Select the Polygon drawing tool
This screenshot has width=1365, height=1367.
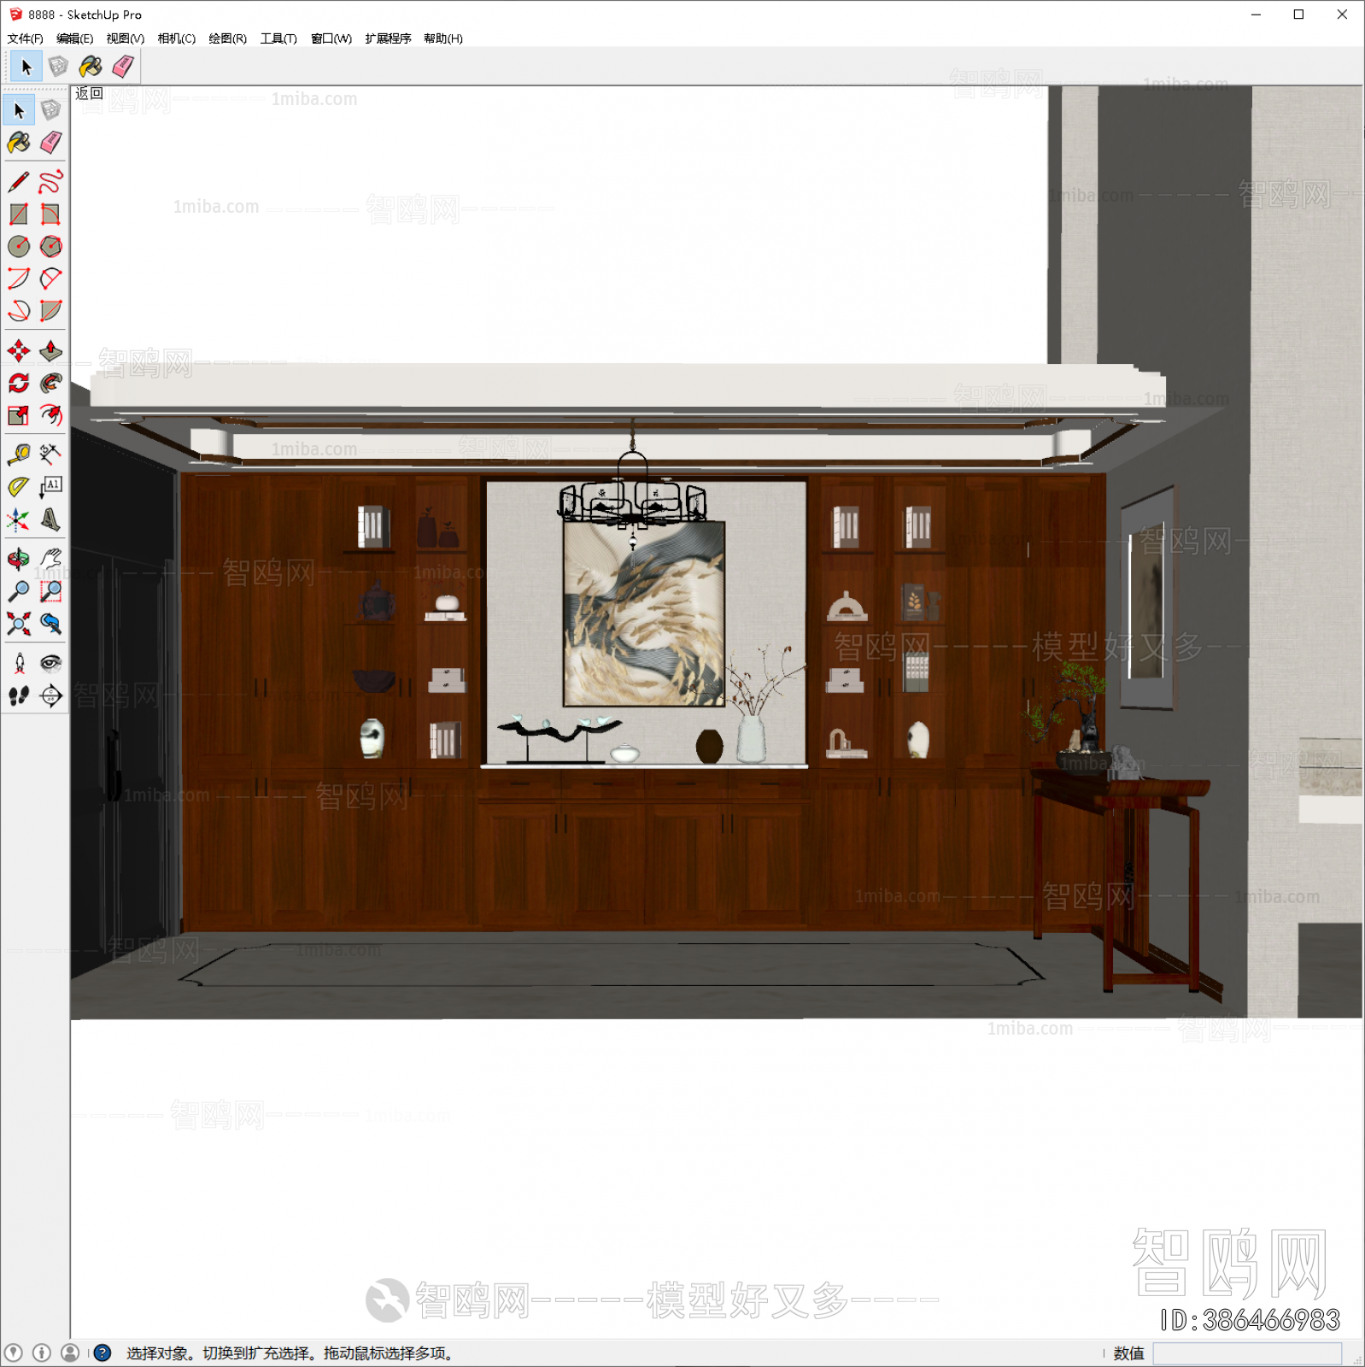click(51, 247)
